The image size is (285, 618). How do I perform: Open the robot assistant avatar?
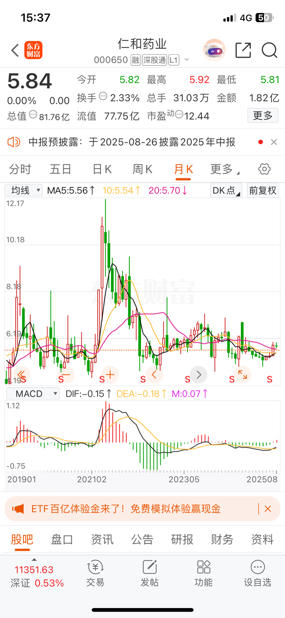(214, 50)
